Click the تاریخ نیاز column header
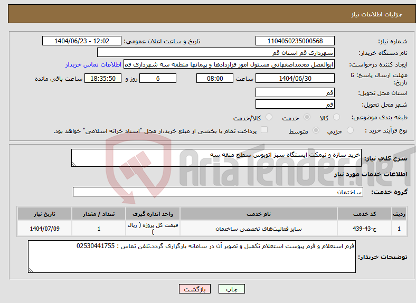Viewport: 416px width, 303px height. (x=44, y=214)
